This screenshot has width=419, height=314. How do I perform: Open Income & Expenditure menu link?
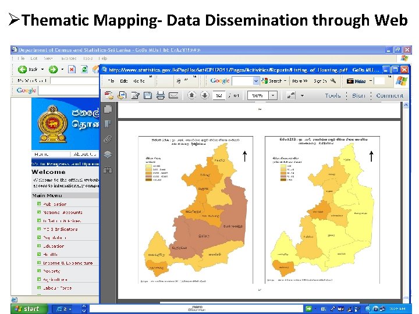(x=68, y=263)
